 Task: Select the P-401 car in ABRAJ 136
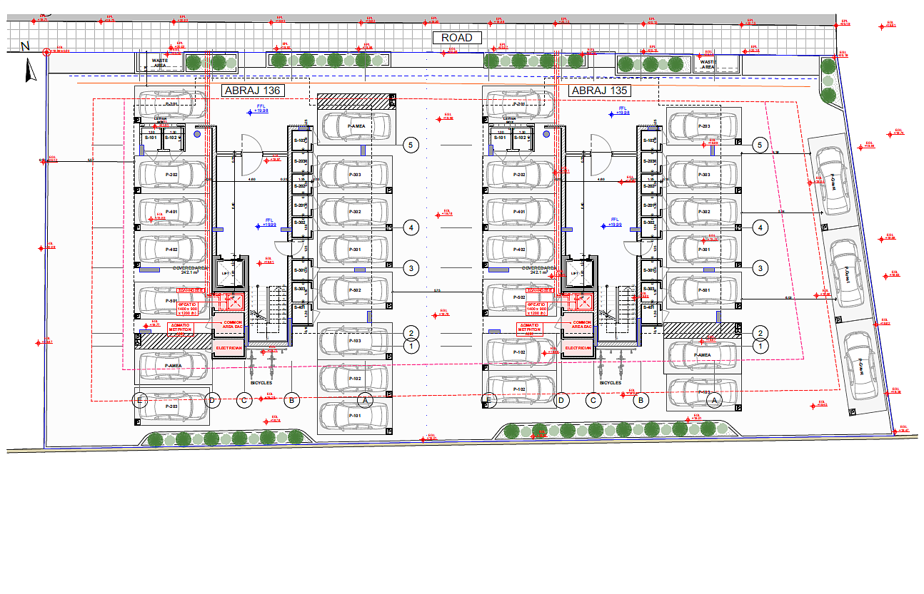point(171,212)
